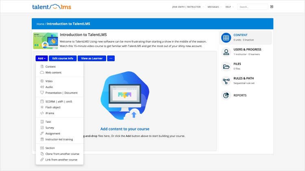Open RULES & PATH sidebar label
The width and height of the screenshot is (305, 171).
[x=244, y=78]
